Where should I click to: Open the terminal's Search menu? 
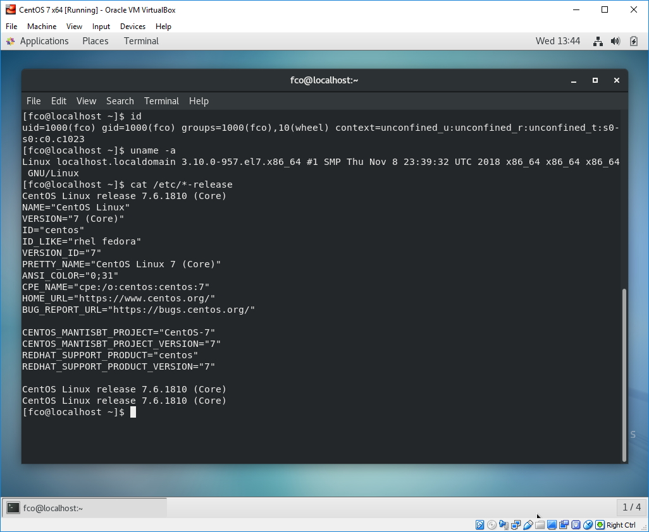pyautogui.click(x=120, y=101)
